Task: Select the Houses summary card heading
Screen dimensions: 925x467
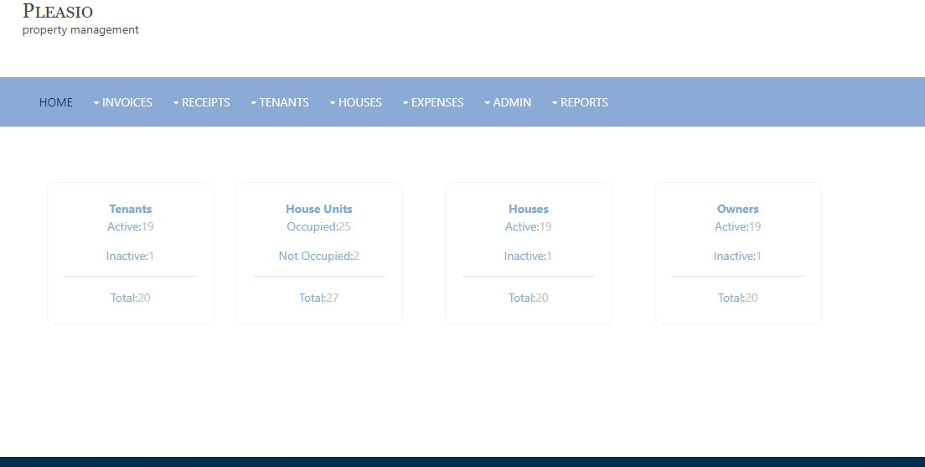Action: click(529, 209)
